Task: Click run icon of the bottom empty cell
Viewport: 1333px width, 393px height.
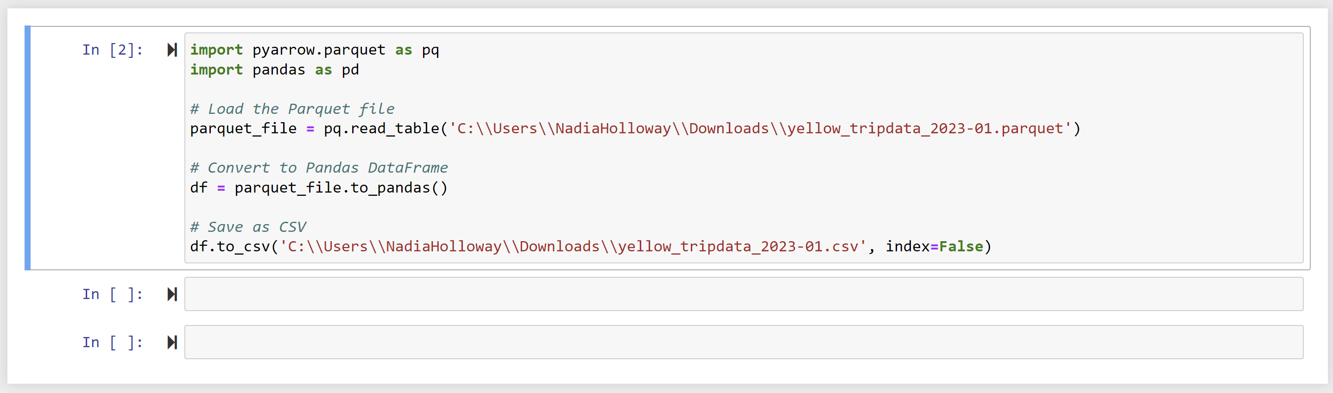Action: [172, 343]
